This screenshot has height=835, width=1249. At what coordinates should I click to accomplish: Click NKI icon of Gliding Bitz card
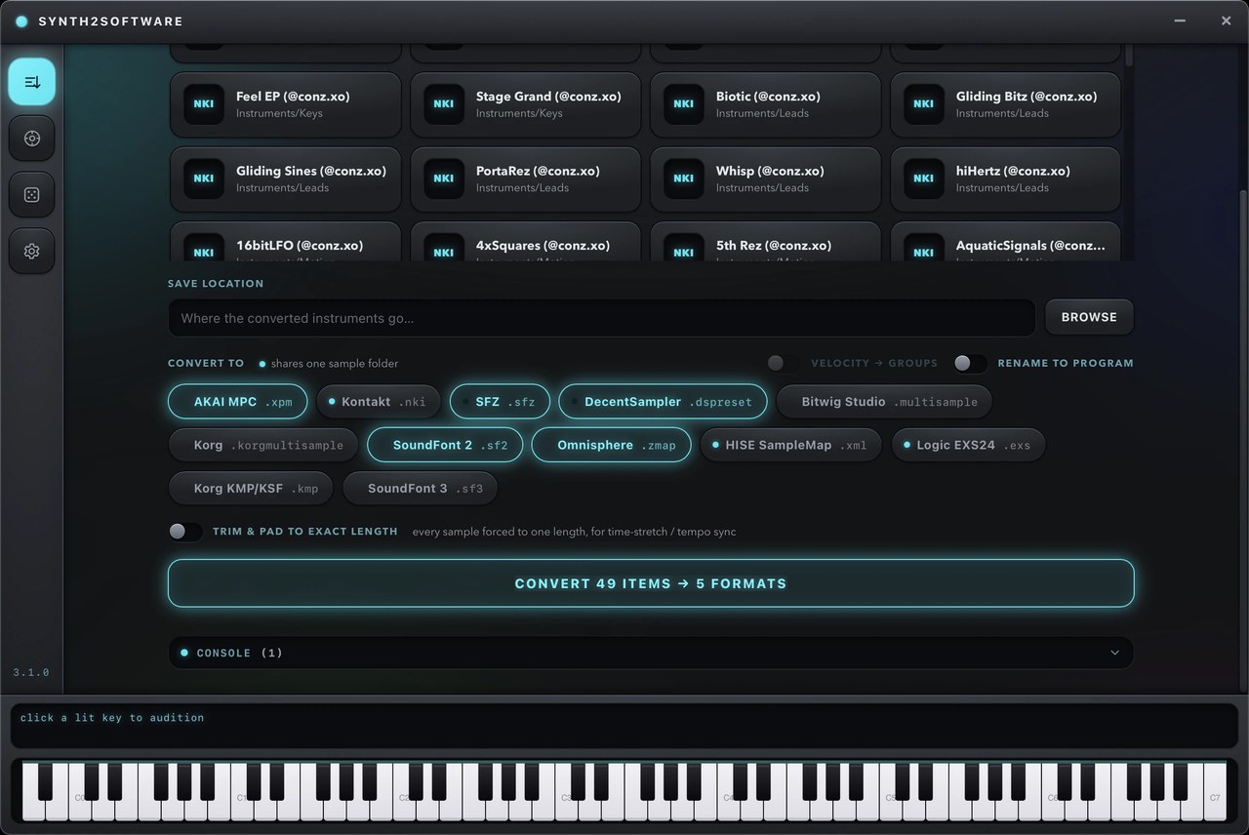(924, 104)
